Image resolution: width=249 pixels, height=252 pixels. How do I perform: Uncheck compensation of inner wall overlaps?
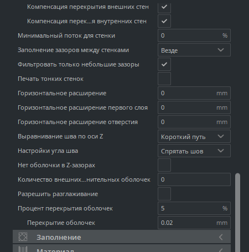tap(164, 21)
